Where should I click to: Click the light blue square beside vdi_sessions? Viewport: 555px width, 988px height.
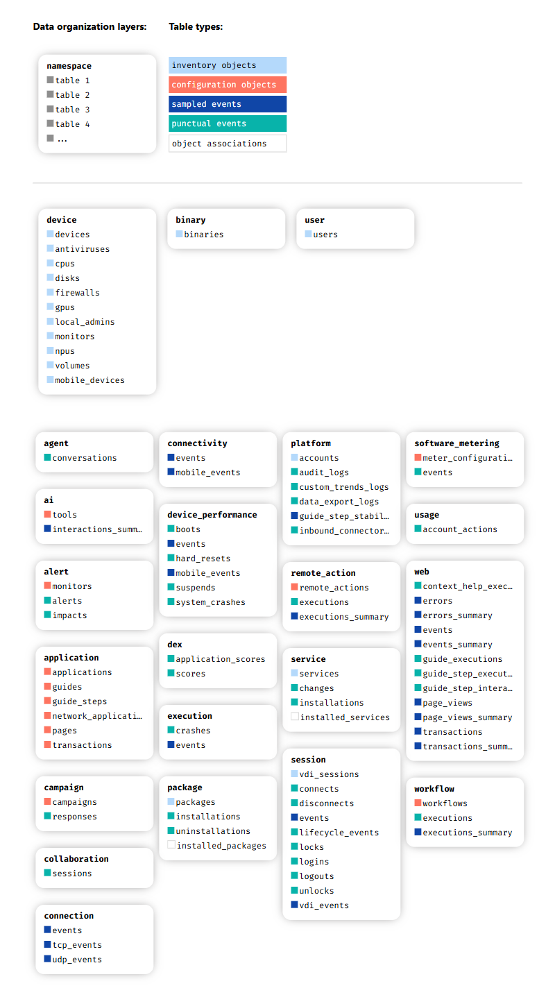pyautogui.click(x=295, y=774)
